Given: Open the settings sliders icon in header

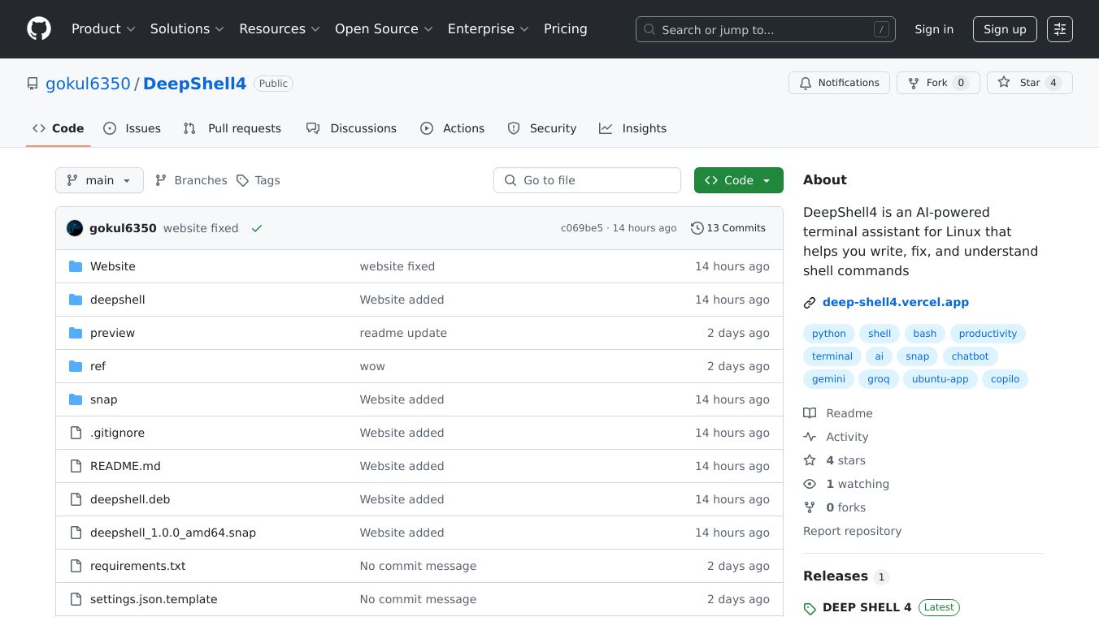Looking at the screenshot, I should click(1059, 29).
